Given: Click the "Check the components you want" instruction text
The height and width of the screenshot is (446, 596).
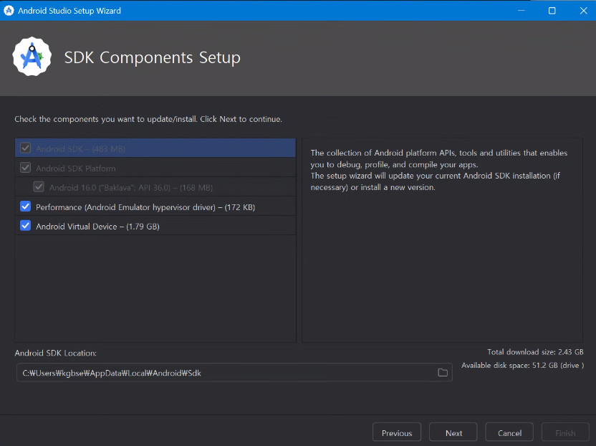Looking at the screenshot, I should point(148,119).
